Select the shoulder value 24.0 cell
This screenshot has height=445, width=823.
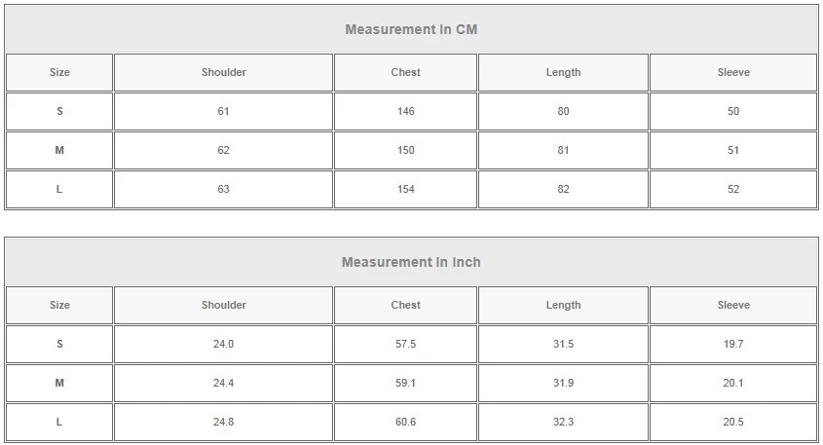coord(224,344)
